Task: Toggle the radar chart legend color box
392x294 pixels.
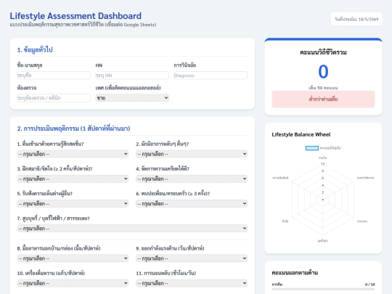Action: pos(312,148)
